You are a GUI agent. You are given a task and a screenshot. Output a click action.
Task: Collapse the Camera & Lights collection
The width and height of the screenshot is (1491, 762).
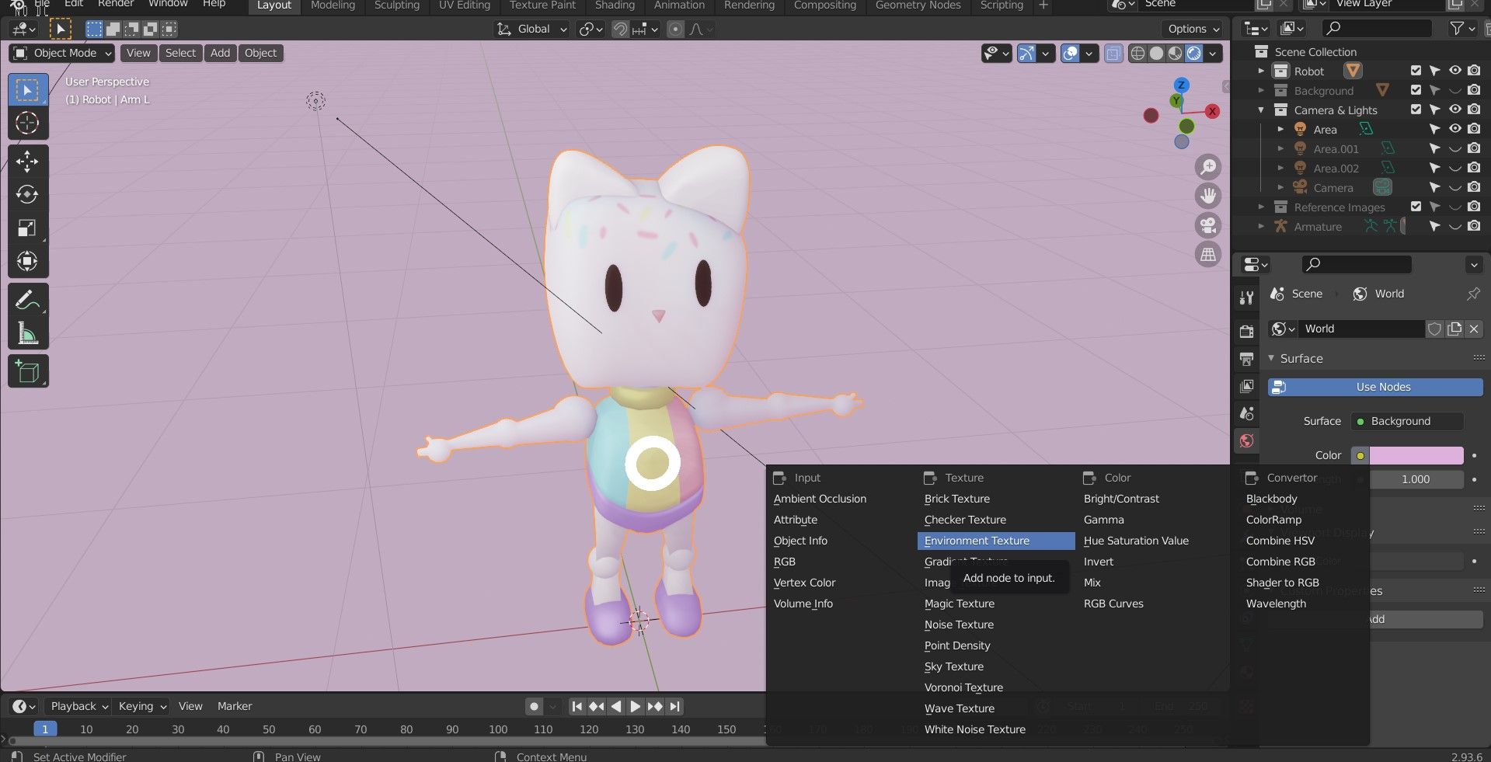tap(1261, 110)
